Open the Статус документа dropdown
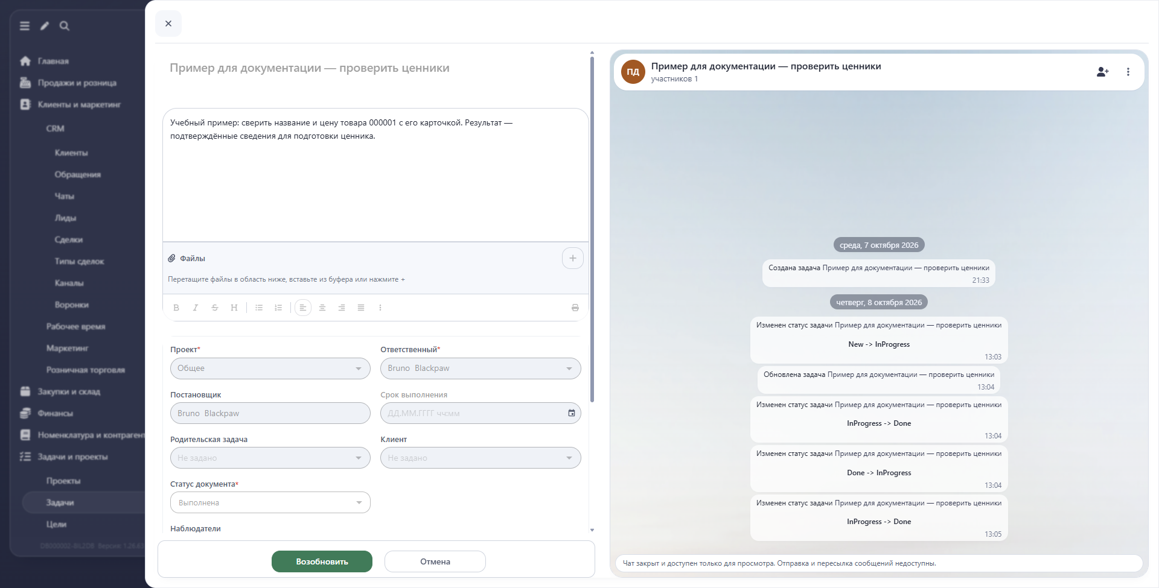Image resolution: width=1159 pixels, height=588 pixels. 270,502
